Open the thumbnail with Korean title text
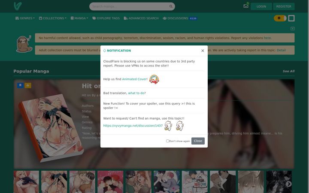 (195, 182)
